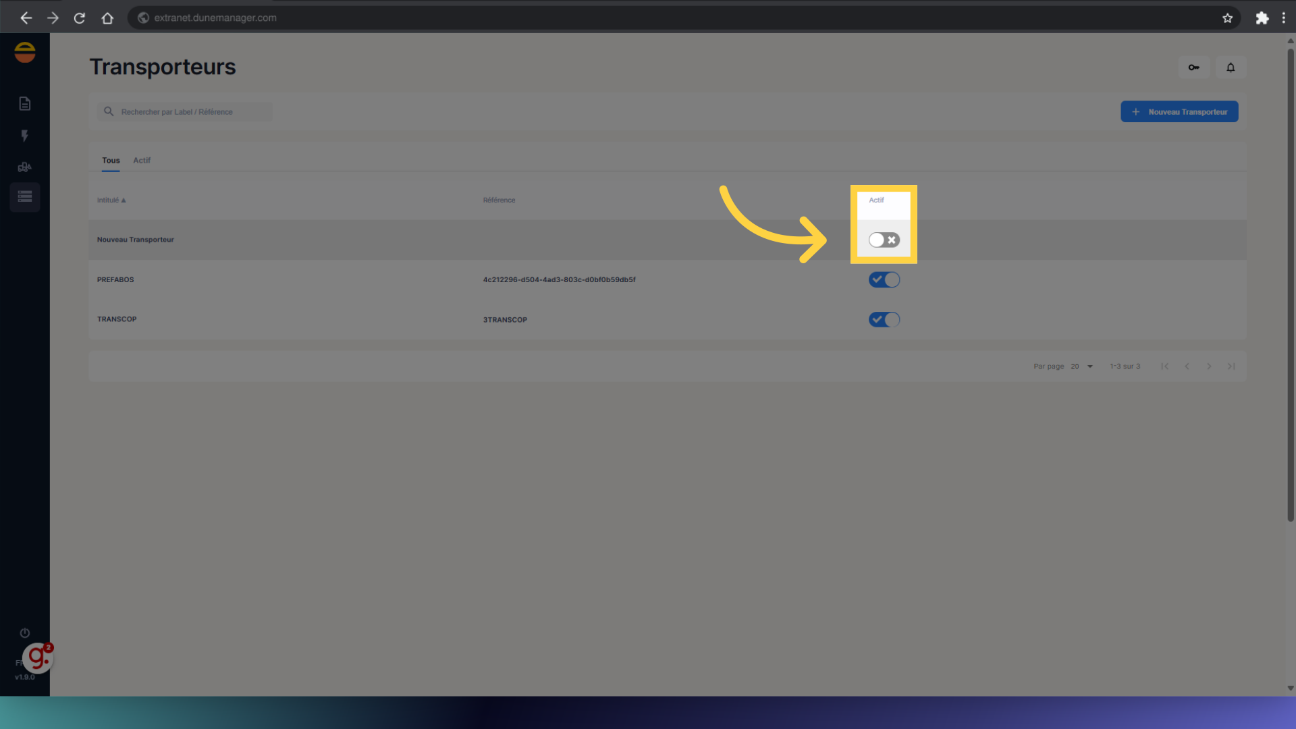The width and height of the screenshot is (1296, 729).
Task: Open the documents icon in sidebar
Action: (x=25, y=103)
